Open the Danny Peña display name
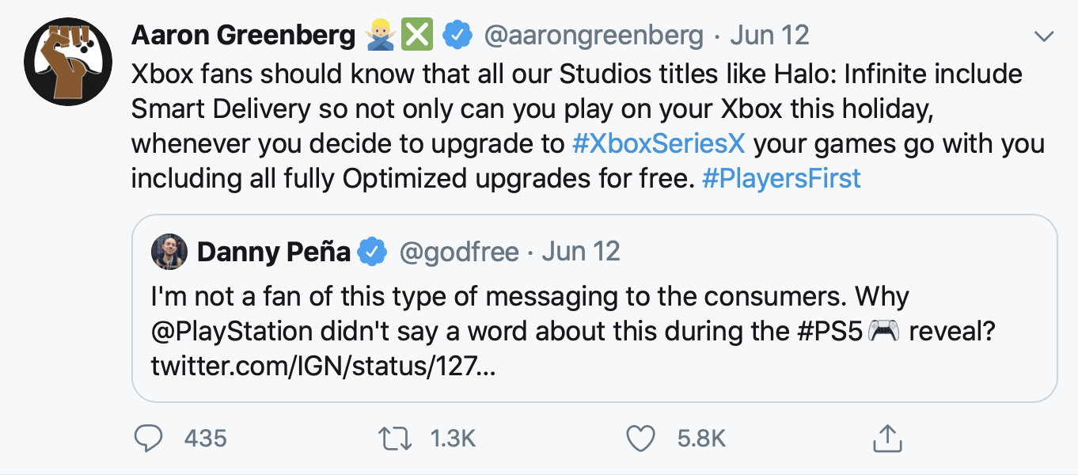 274,253
